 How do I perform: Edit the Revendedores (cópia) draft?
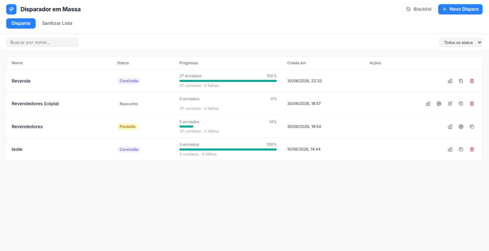click(x=450, y=104)
